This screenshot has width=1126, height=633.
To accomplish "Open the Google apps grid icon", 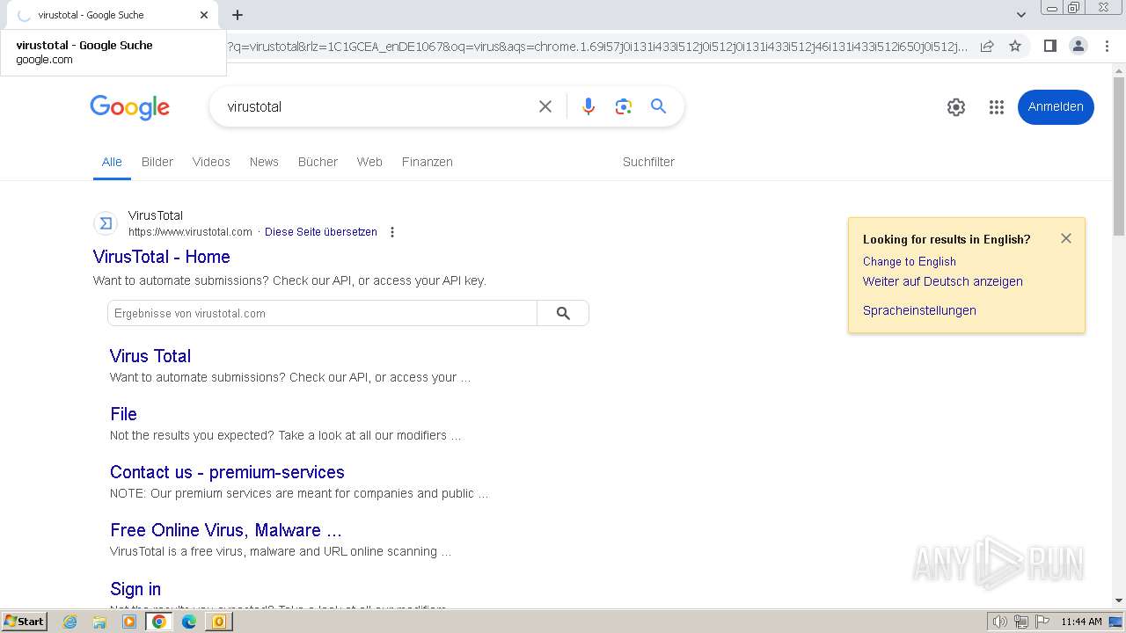I will tap(996, 107).
